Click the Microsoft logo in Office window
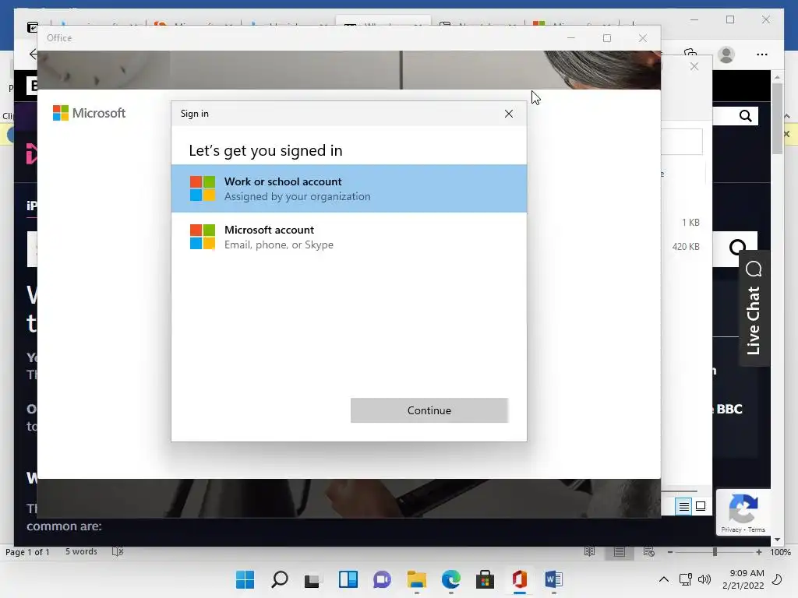The image size is (798, 598). point(89,113)
